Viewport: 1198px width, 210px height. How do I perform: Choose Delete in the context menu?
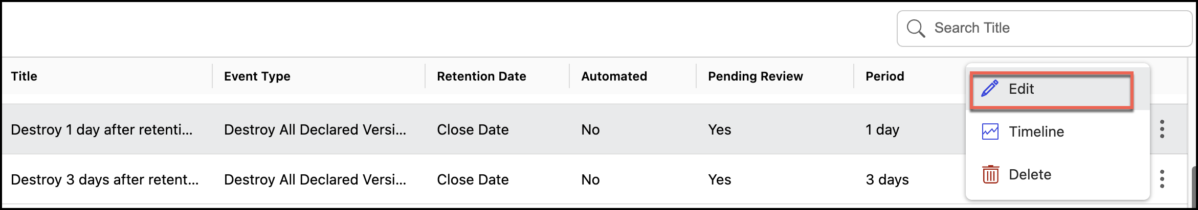1030,174
